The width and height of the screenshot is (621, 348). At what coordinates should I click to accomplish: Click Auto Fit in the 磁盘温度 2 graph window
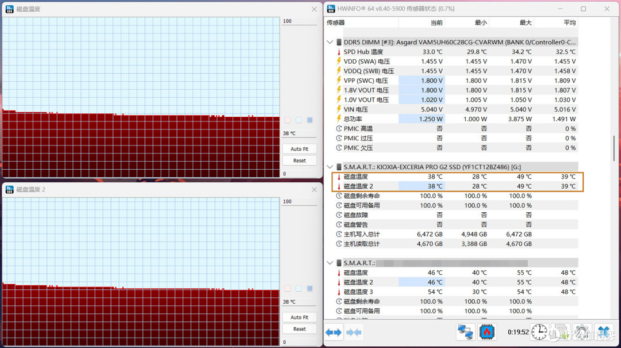(x=300, y=318)
